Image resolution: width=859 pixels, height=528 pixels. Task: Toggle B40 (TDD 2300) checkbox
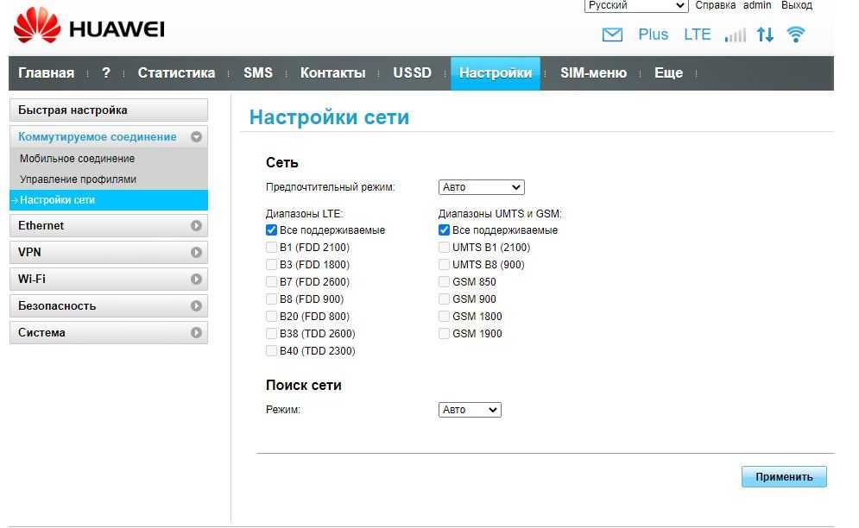271,351
